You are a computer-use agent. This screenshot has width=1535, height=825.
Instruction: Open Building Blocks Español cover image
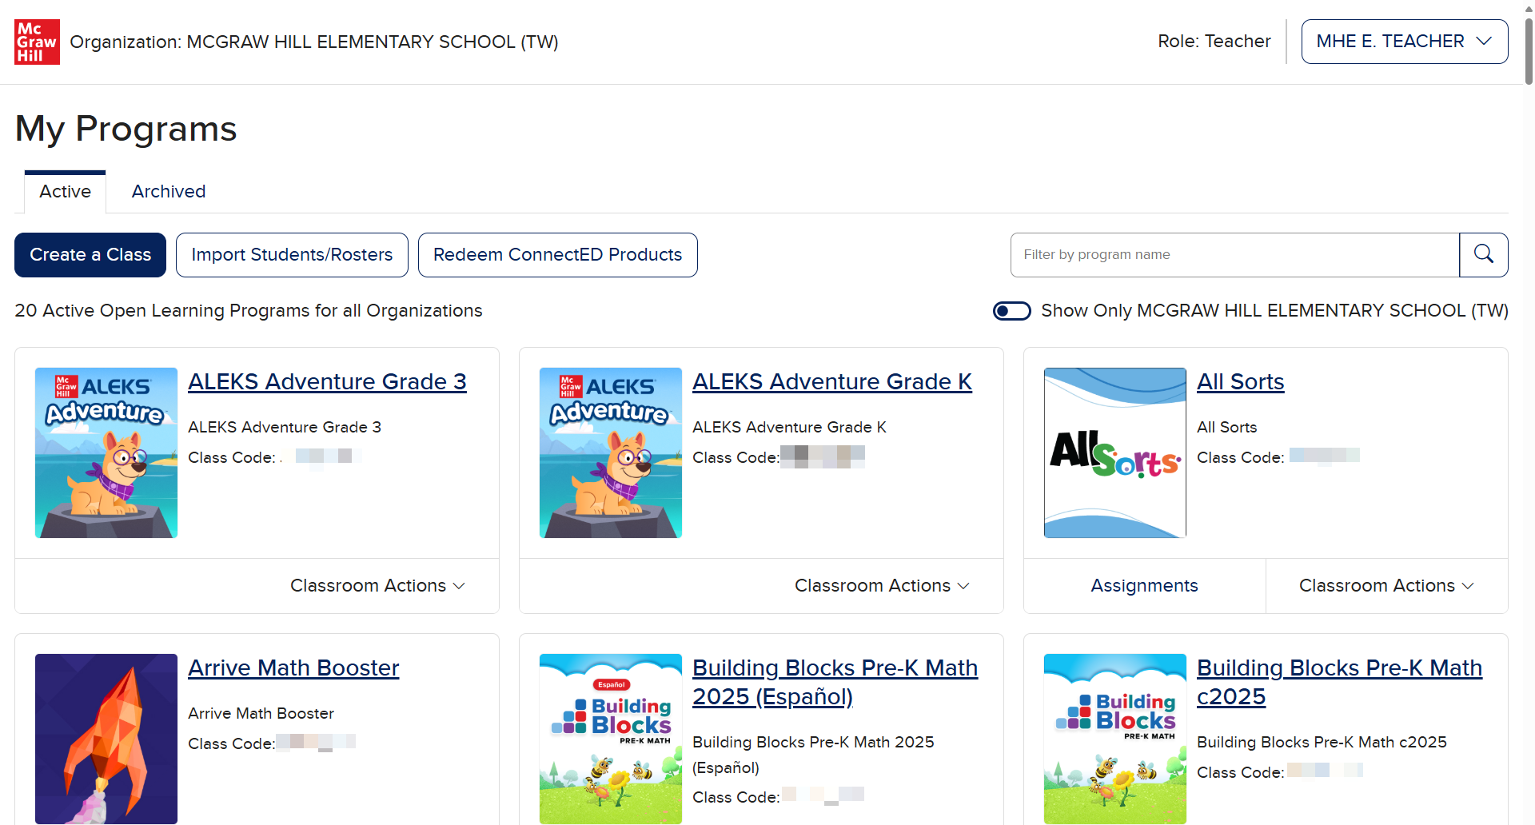[x=611, y=739]
